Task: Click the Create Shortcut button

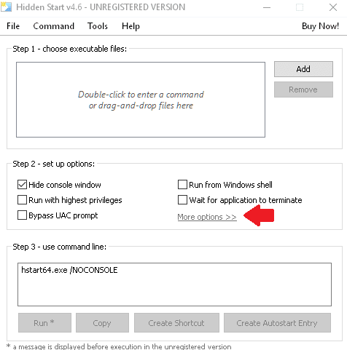Action: point(176,323)
